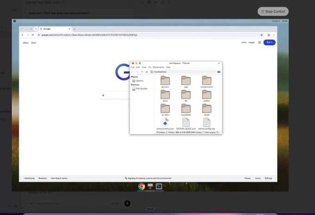
Task: Select File System under Devices in Thunar
Action: tap(140, 89)
